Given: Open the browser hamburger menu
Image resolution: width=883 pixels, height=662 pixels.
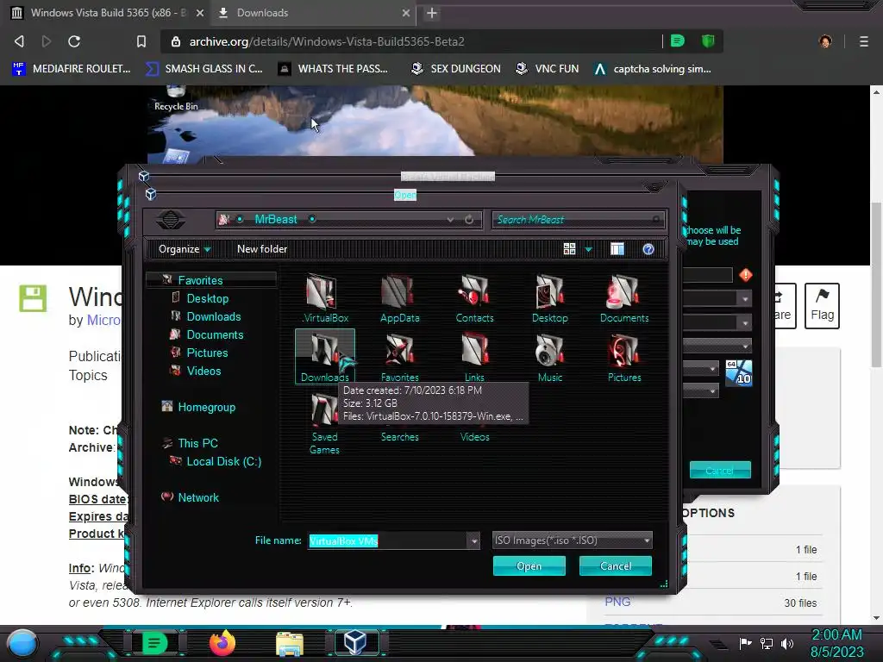Looking at the screenshot, I should point(863,41).
